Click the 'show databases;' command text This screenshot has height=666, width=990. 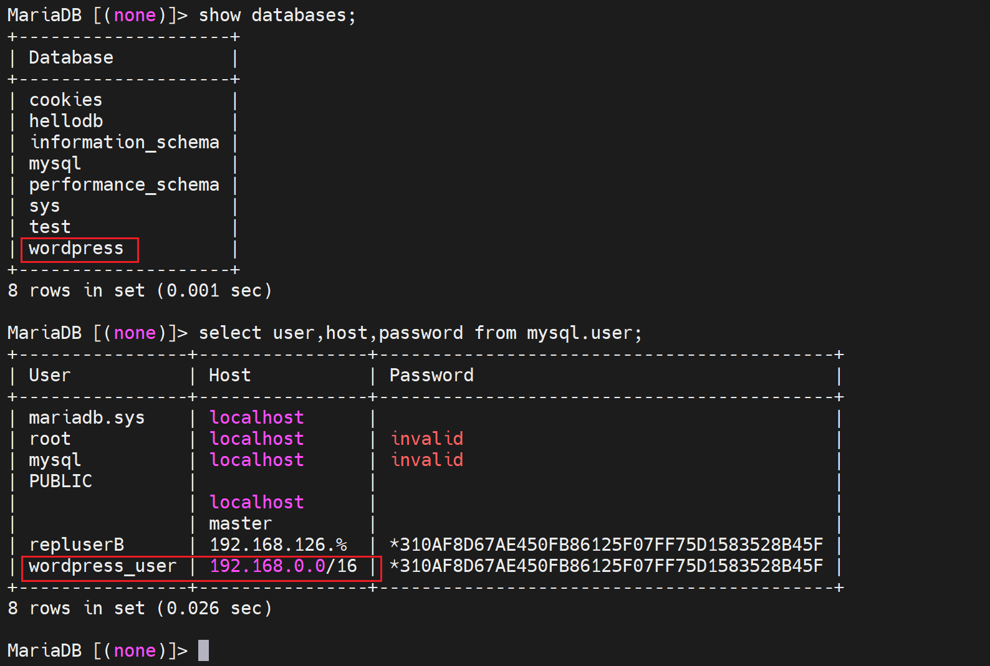pos(277,15)
